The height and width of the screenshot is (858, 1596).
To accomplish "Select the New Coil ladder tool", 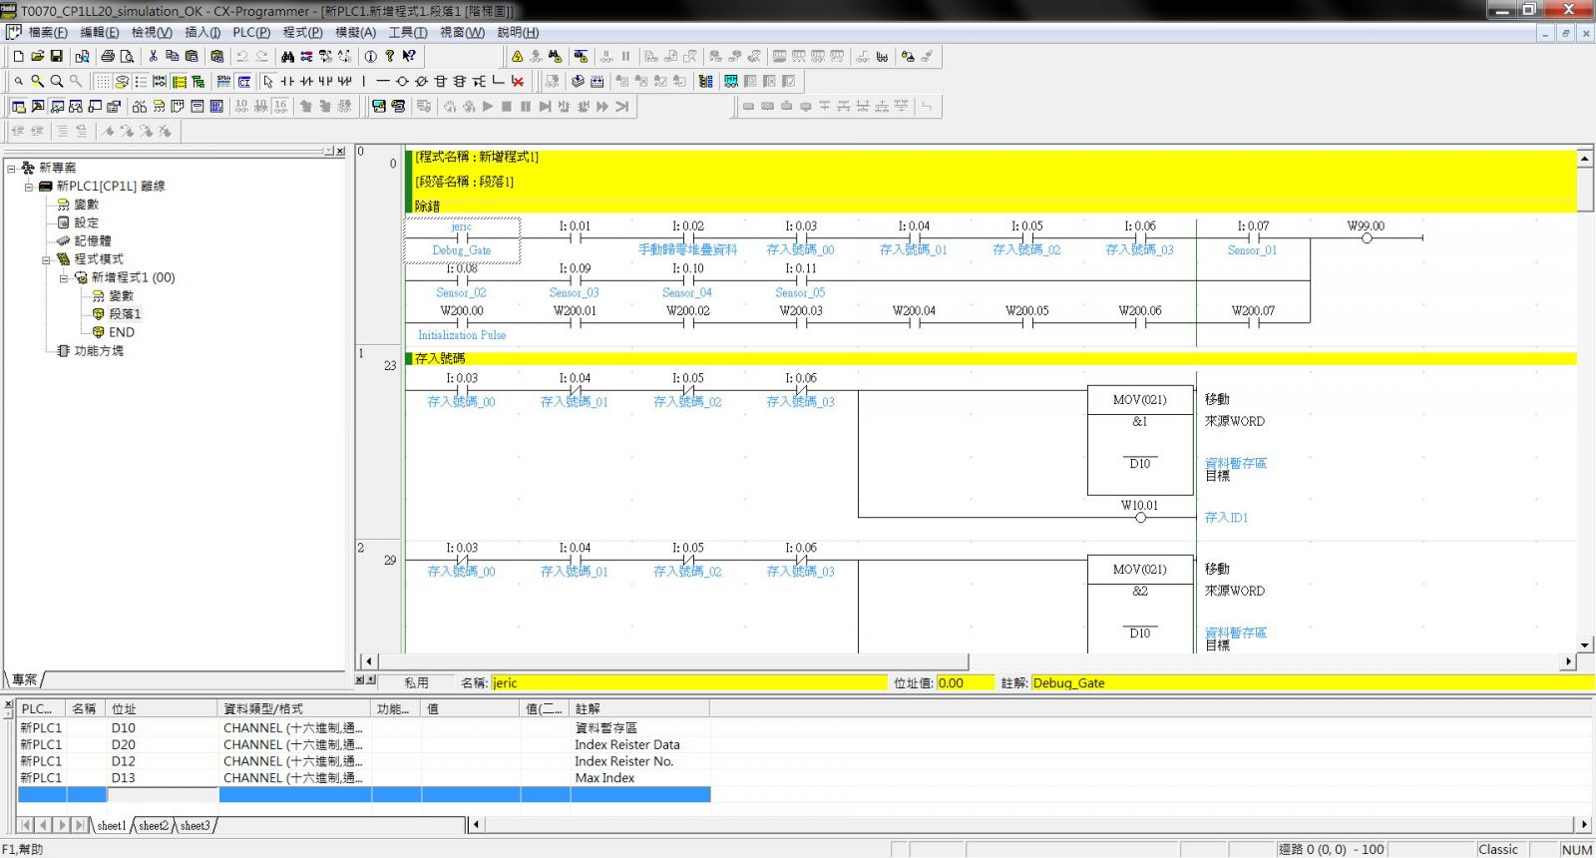I will [x=402, y=82].
